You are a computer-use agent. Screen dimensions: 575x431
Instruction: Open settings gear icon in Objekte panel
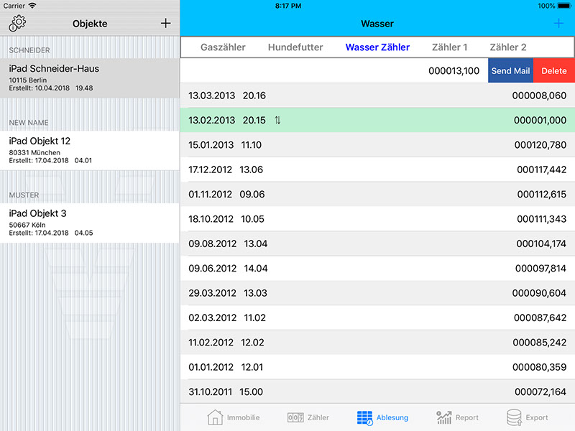click(17, 23)
